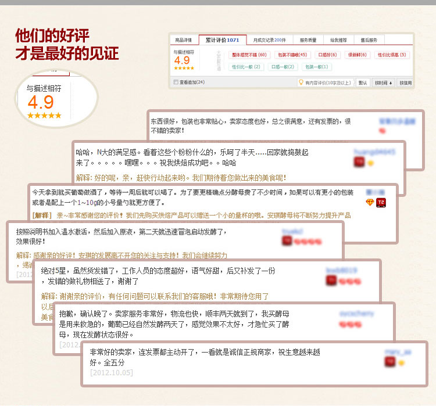Click the star rating under large 4.9

[44, 116]
